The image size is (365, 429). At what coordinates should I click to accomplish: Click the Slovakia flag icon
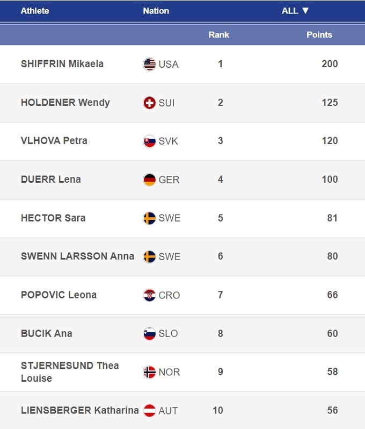[149, 141]
